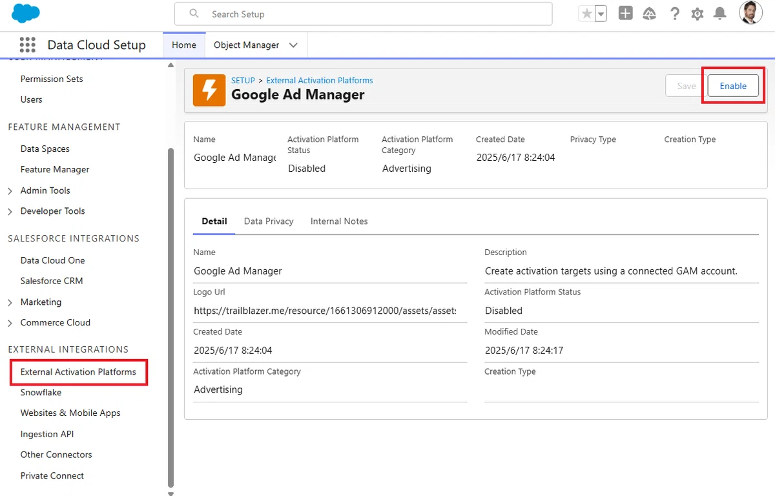Open Snowflake in the sidebar
Image resolution: width=775 pixels, height=496 pixels.
coord(41,393)
